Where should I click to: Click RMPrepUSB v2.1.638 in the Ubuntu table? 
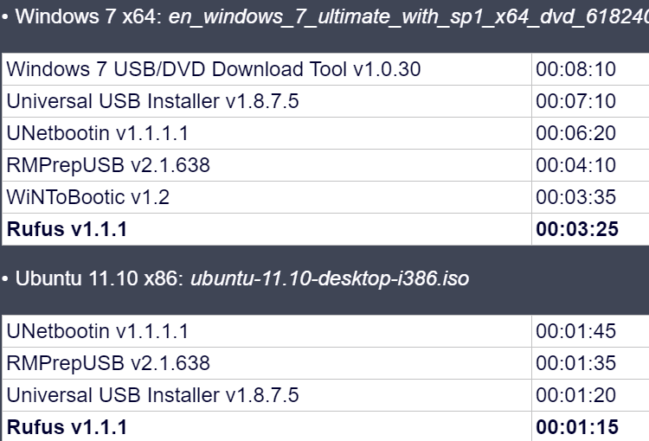point(108,363)
